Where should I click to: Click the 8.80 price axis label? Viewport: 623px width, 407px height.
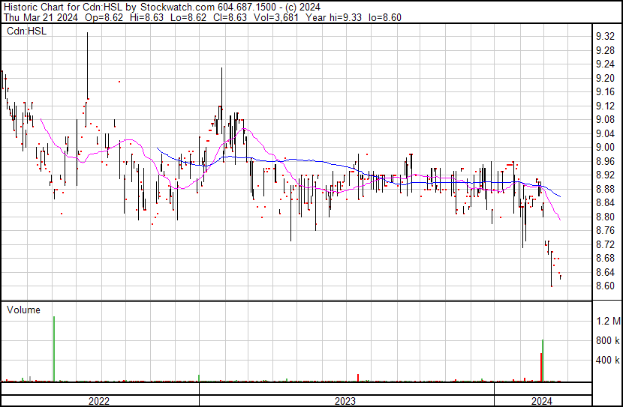coord(605,217)
